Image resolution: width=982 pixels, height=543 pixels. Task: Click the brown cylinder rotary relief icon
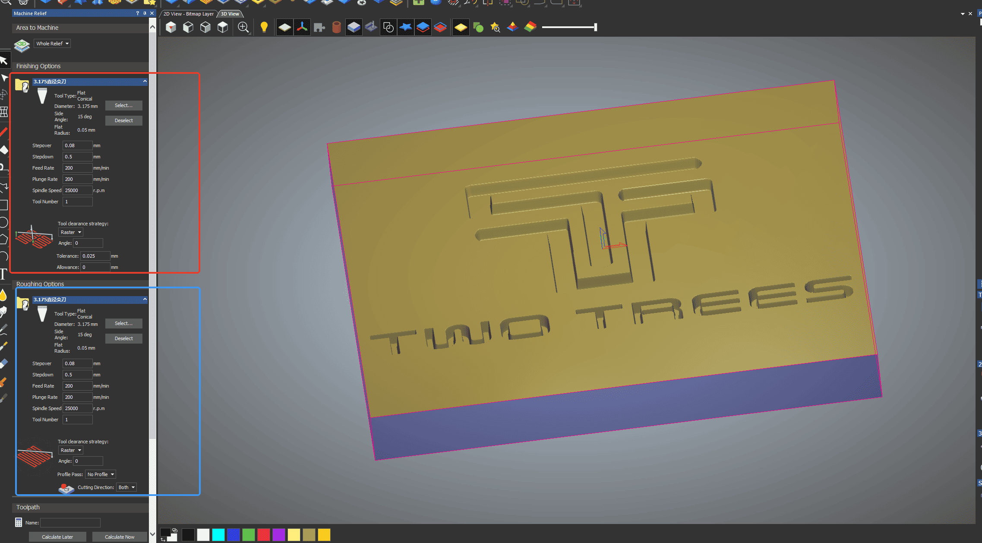click(x=337, y=28)
